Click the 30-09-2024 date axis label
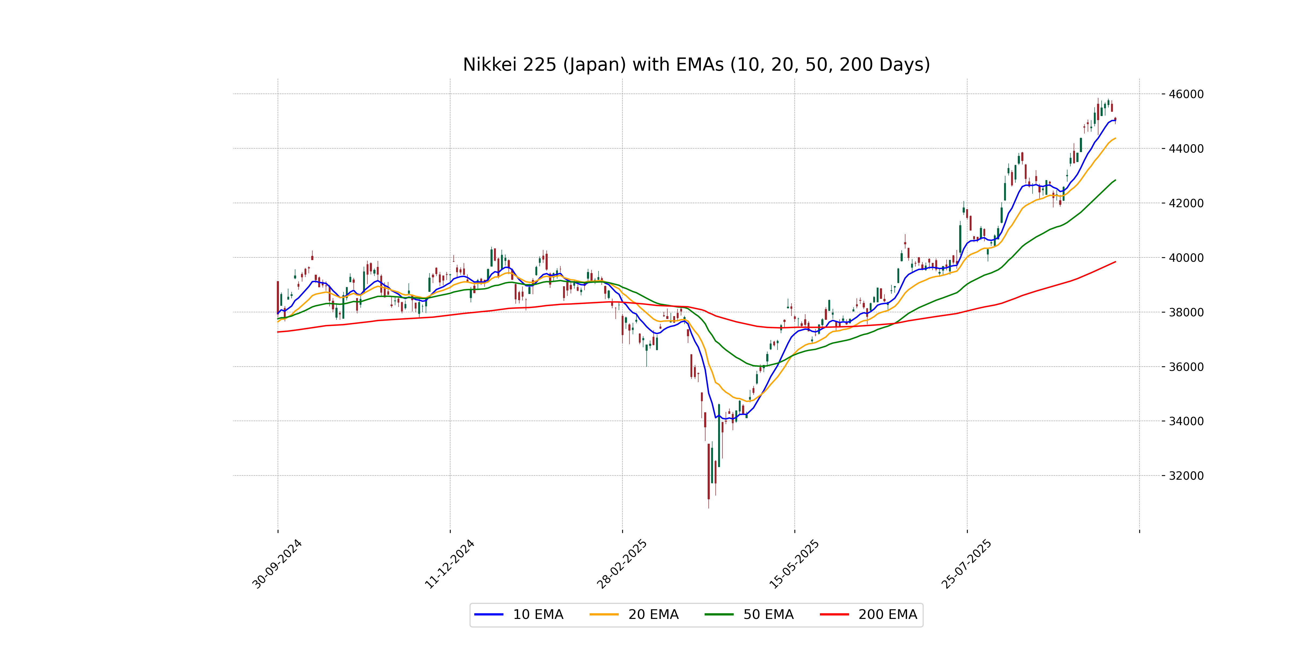Viewport: 1290px width, 645px height. click(x=277, y=564)
